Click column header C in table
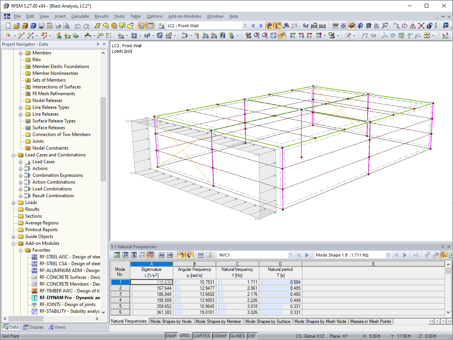 pos(237,264)
